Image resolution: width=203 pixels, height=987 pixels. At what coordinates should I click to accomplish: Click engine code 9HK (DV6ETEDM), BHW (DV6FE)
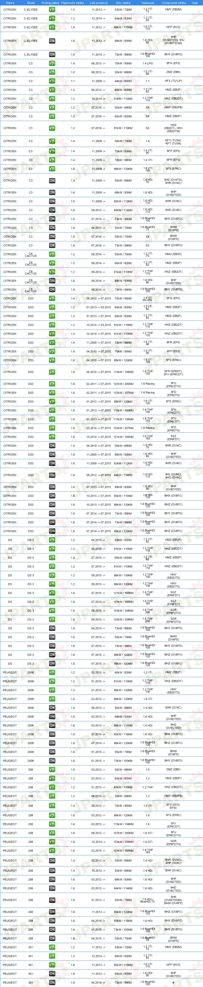[x=173, y=900]
